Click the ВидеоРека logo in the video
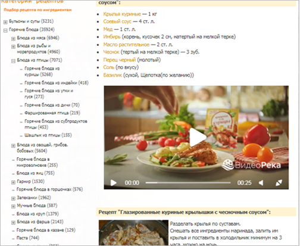Screen dimensions: 300x246 point(251,165)
